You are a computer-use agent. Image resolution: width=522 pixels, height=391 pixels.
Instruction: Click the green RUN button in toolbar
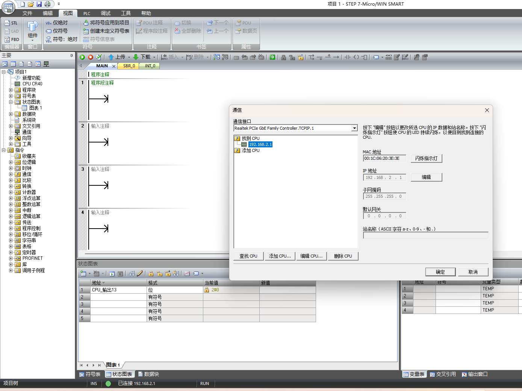[82, 57]
